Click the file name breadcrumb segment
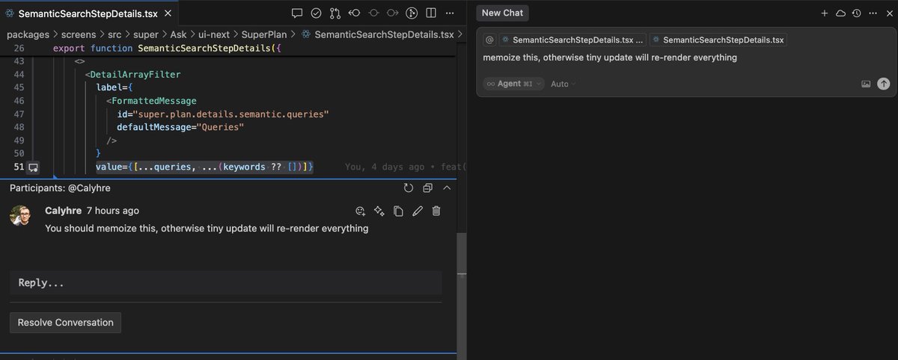The height and width of the screenshot is (360, 898). pos(384,34)
